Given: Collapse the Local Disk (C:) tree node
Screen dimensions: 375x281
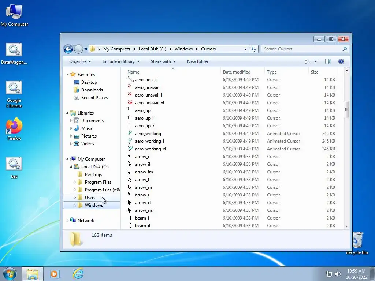Looking at the screenshot, I should [71, 167].
